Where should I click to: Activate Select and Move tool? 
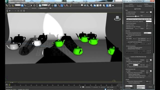(x=34, y=5)
